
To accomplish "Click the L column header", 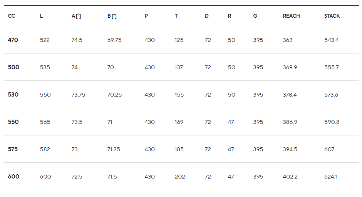I will click(41, 16).
